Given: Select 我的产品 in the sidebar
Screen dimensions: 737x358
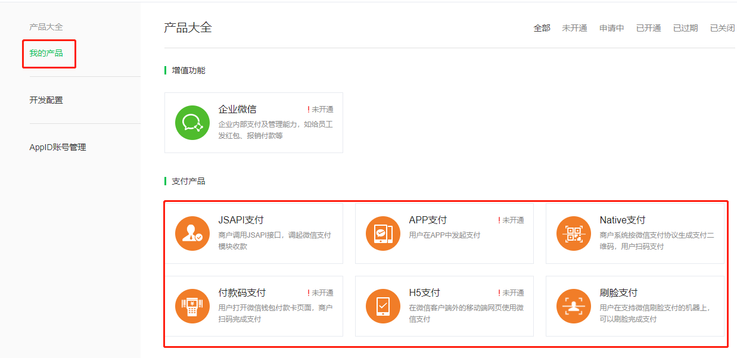Looking at the screenshot, I should pos(46,53).
